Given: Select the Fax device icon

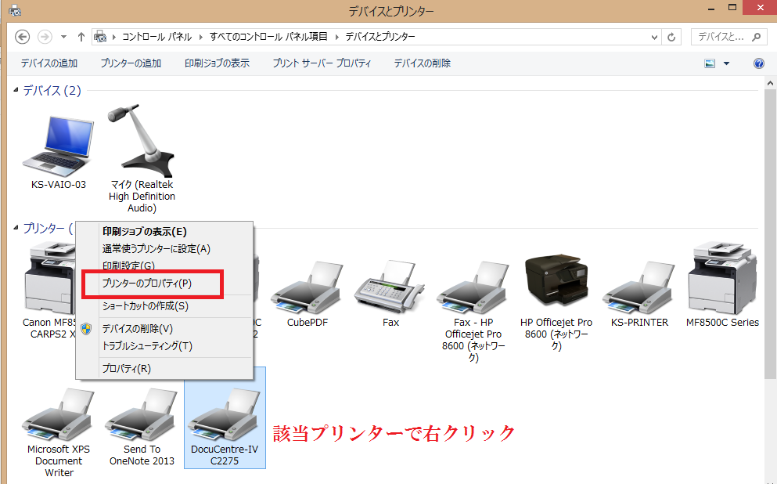Looking at the screenshot, I should click(390, 287).
